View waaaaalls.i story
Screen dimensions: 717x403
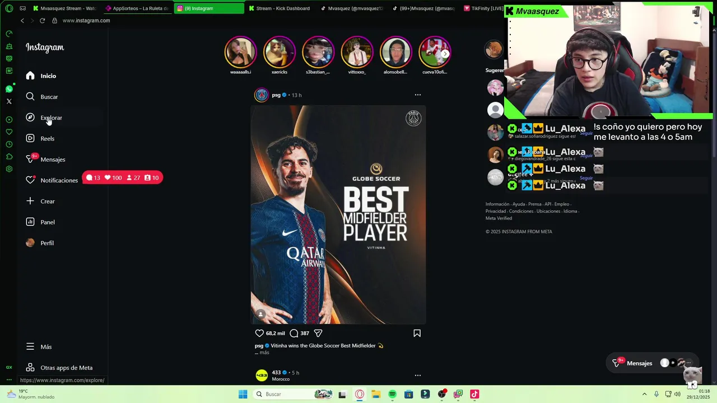[240, 52]
